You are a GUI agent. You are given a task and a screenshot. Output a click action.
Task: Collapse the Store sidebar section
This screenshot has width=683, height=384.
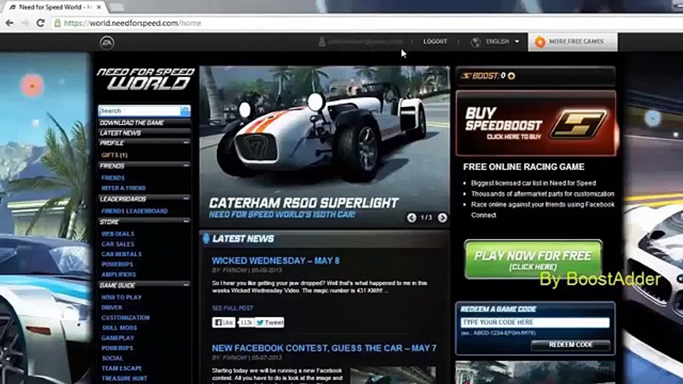click(x=186, y=221)
